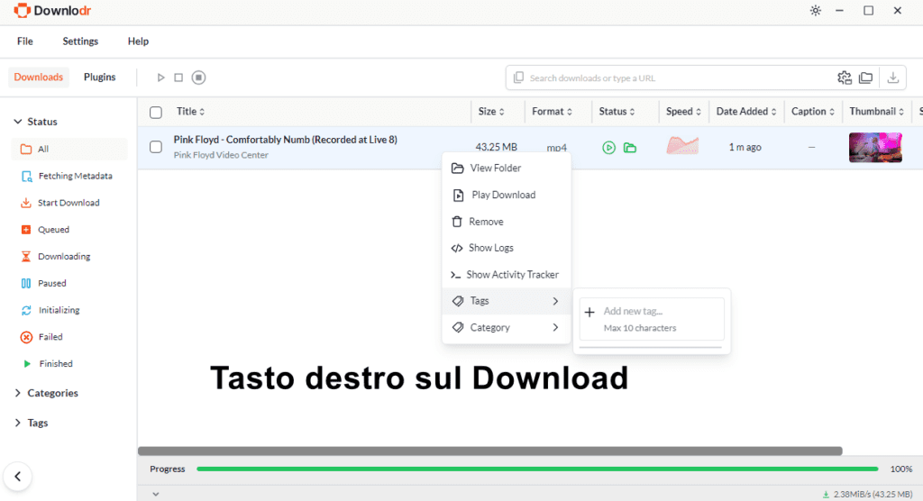923x501 pixels.
Task: Collapse sidebar with the back arrow button
Action: (x=18, y=477)
